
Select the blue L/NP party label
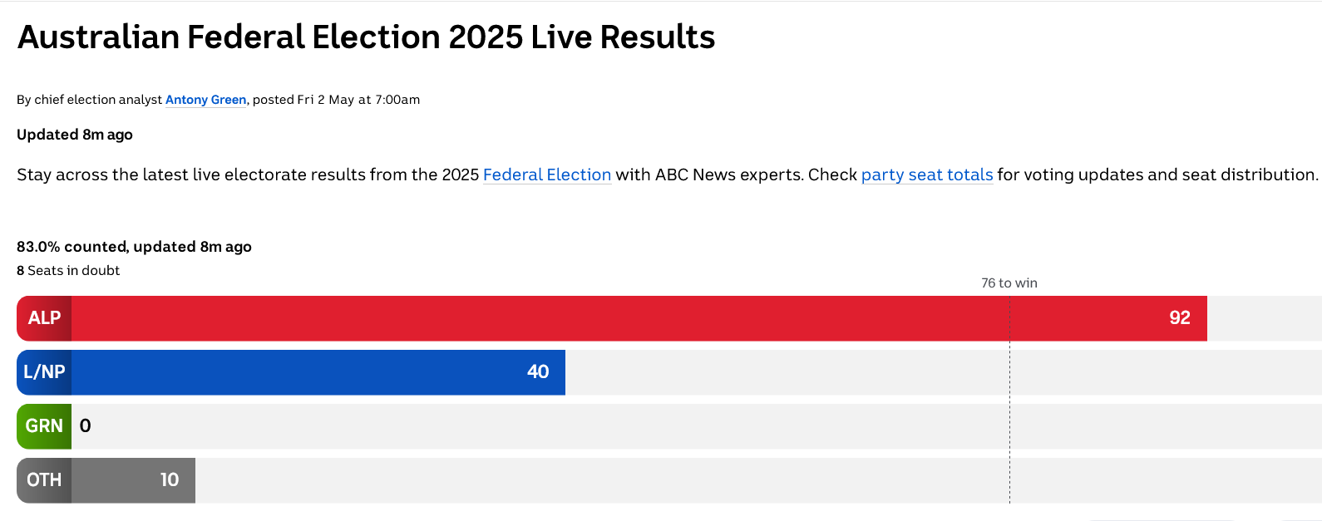[x=44, y=372]
